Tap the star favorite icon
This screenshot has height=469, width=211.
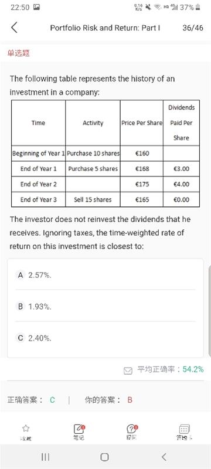(x=26, y=429)
